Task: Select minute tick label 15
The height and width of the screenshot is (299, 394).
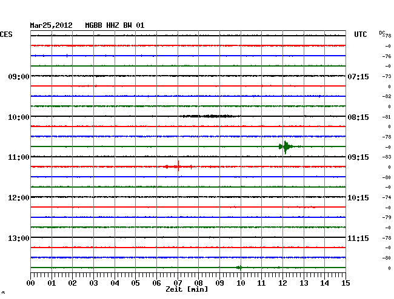Action: (346, 283)
